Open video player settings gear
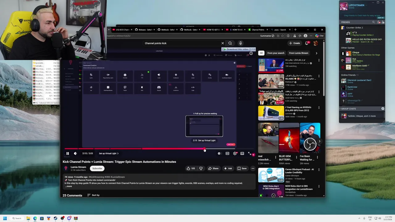 pos(235,153)
